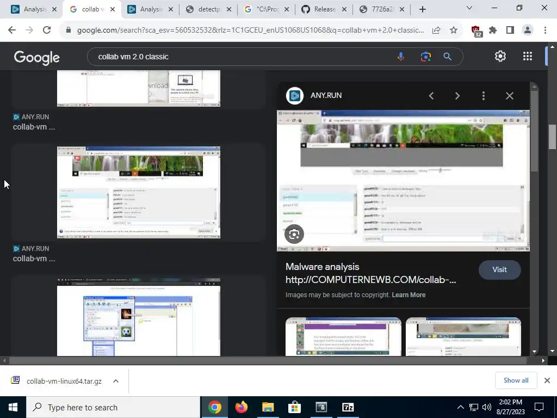Screen dimensions: 557x418
Task: Click Visit button for the image
Action: [499, 270]
